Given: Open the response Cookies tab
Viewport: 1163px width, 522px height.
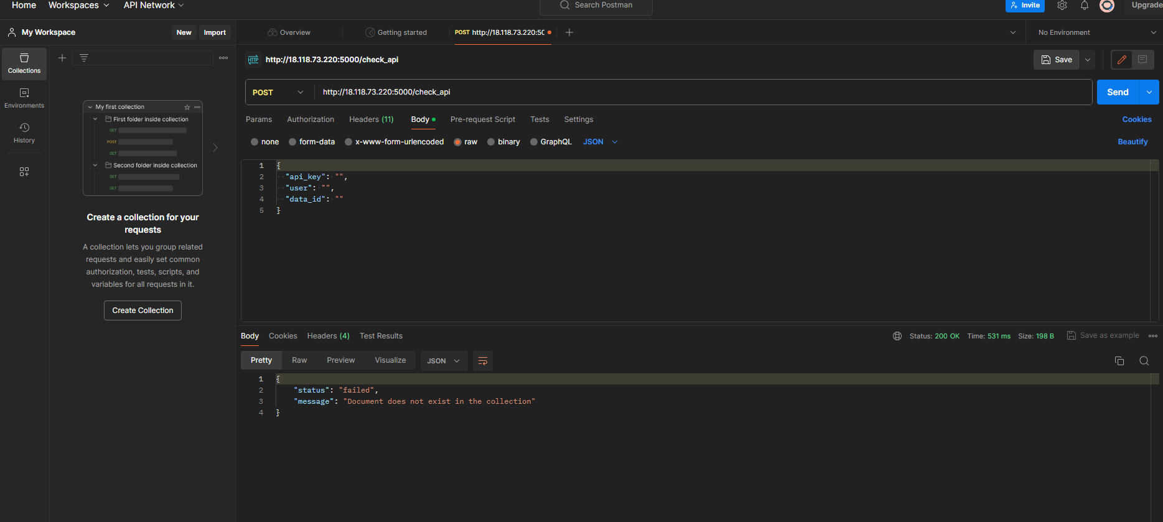Looking at the screenshot, I should (x=283, y=336).
